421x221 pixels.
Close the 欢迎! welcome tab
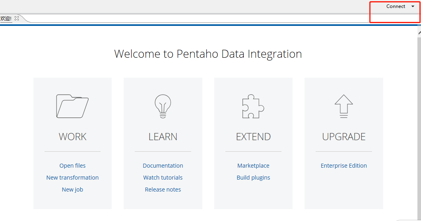point(17,19)
